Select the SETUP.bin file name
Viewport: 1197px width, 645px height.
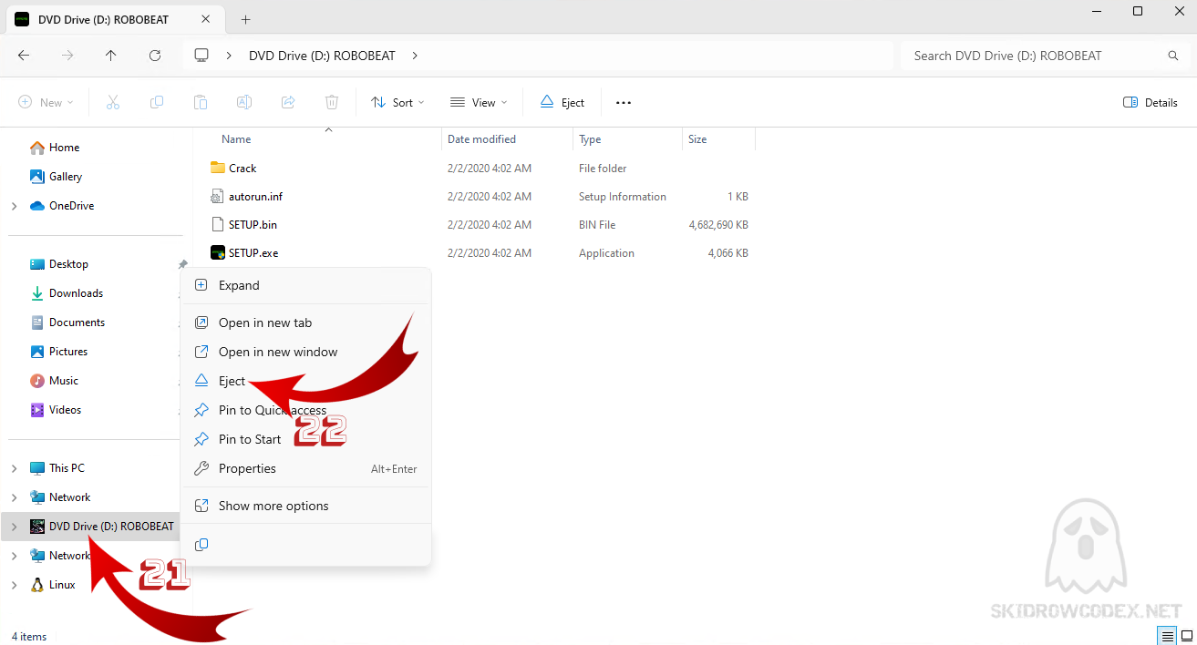(x=253, y=225)
